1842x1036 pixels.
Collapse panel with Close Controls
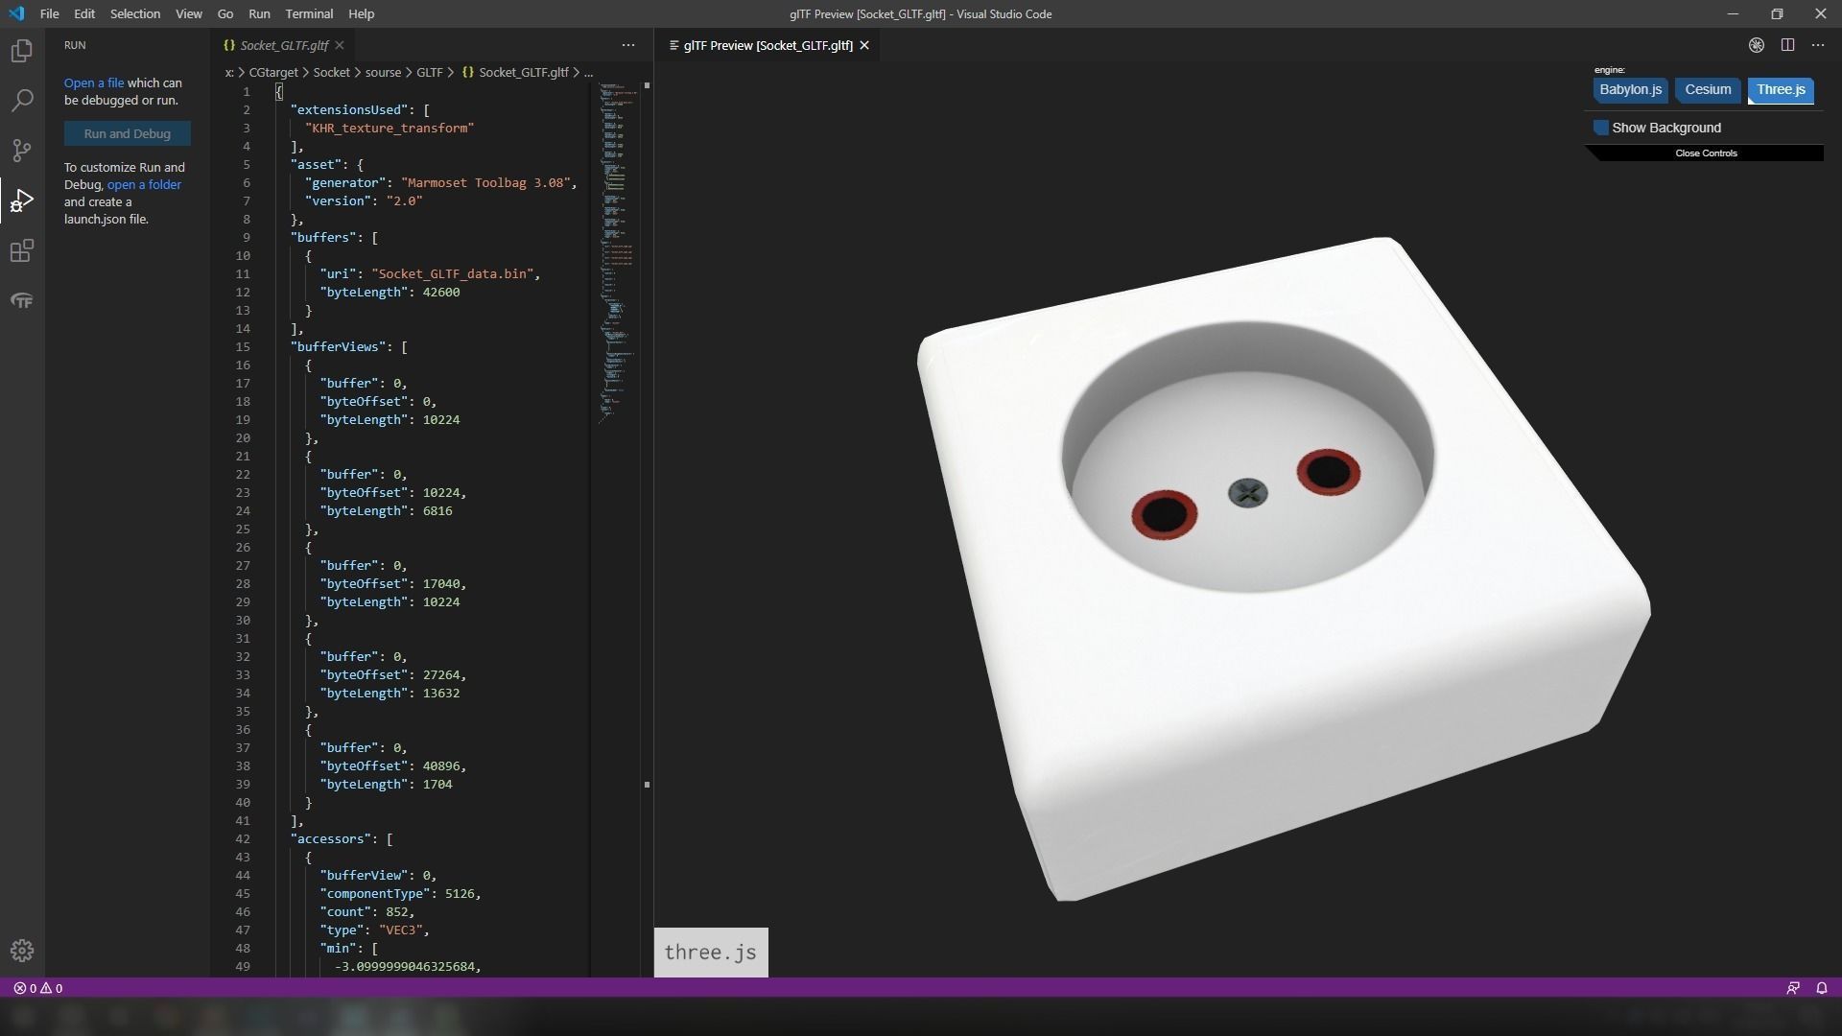[1706, 153]
